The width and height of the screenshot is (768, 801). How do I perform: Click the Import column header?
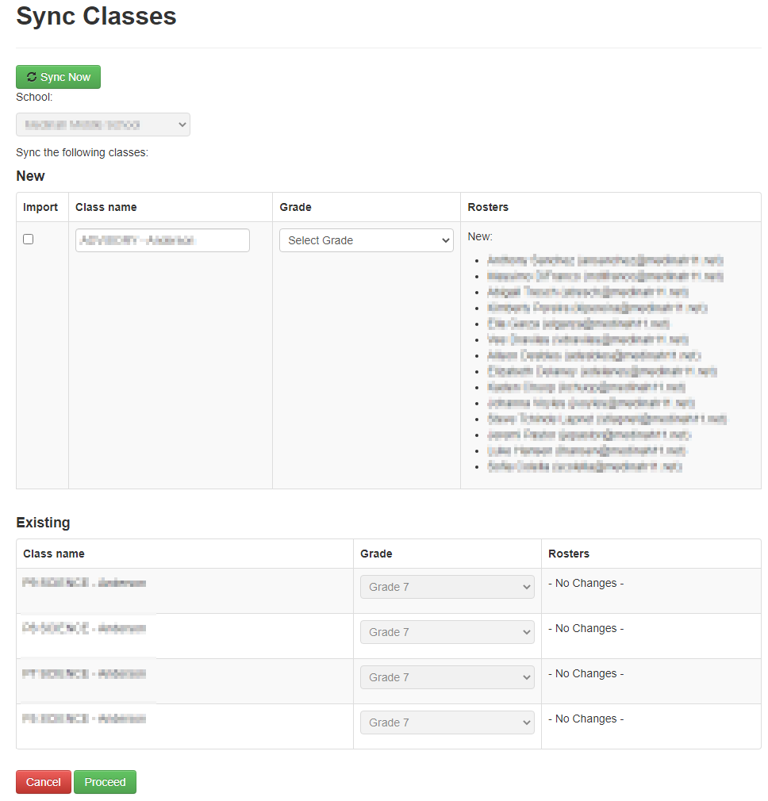point(41,207)
